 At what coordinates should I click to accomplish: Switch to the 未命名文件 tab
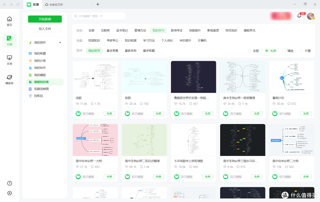pyautogui.click(x=54, y=4)
